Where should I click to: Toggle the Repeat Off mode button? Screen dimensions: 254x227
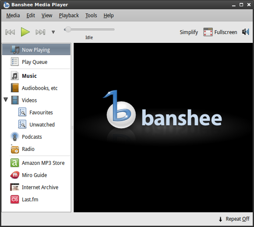point(234,219)
